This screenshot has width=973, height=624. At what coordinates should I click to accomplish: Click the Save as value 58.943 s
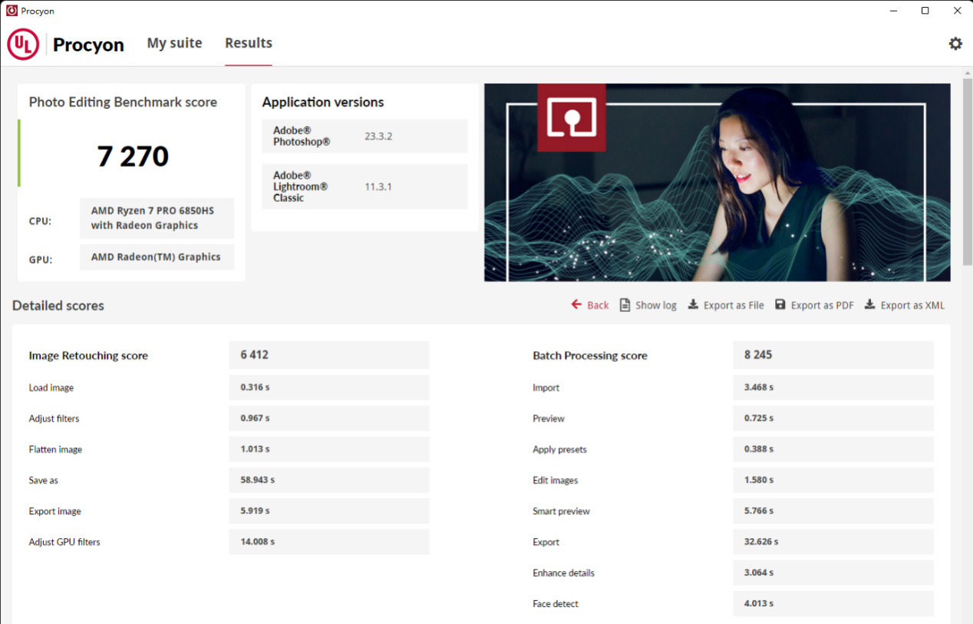pos(329,480)
